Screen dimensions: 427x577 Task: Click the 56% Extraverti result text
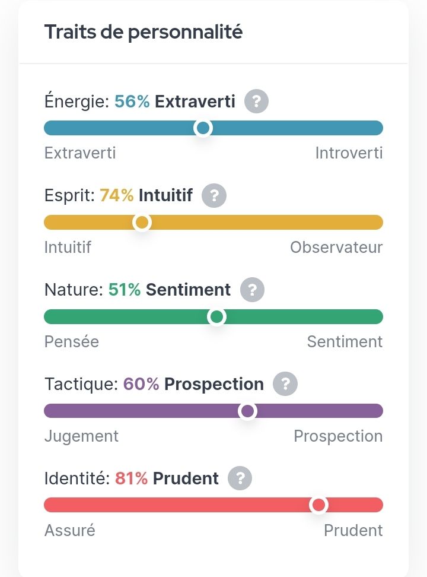[175, 102]
